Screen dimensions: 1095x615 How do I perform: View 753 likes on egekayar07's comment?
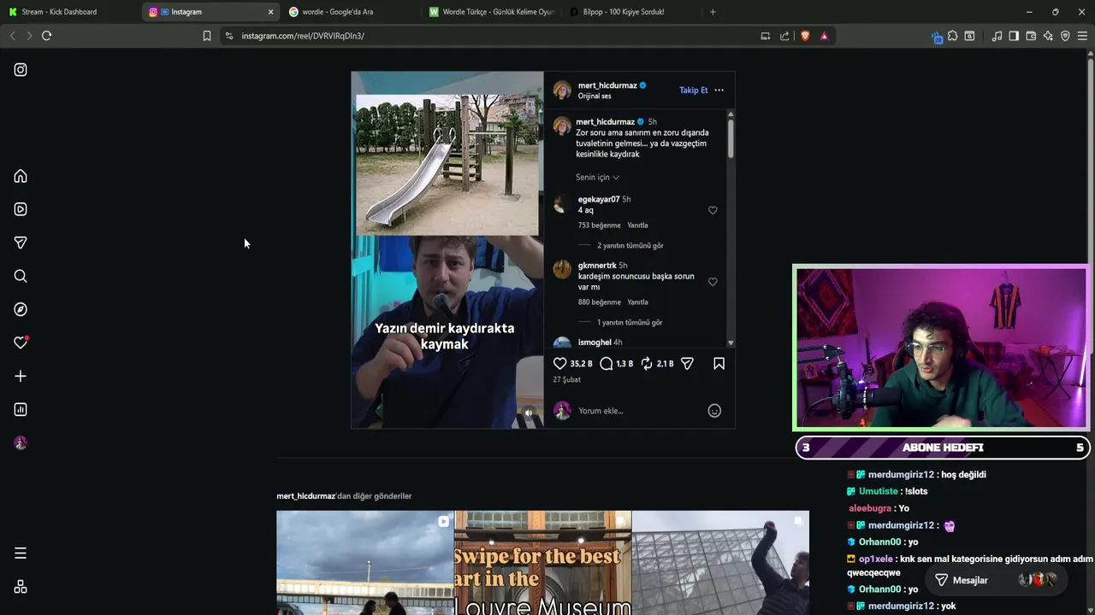599,225
